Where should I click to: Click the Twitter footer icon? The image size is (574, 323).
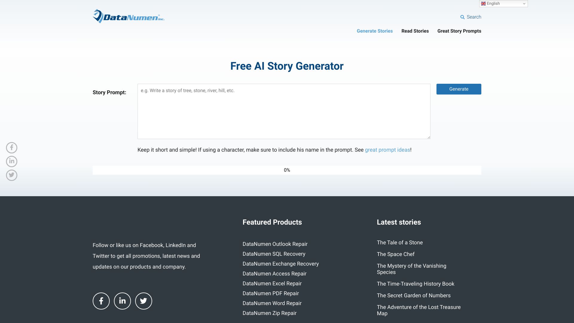click(x=143, y=301)
